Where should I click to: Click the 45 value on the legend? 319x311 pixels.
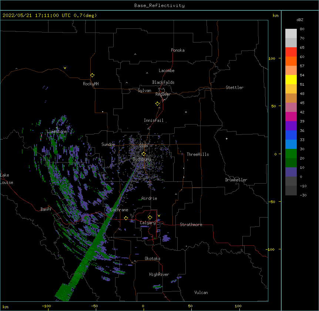point(302,103)
